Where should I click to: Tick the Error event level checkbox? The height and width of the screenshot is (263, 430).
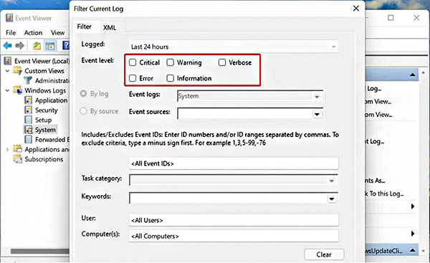133,78
